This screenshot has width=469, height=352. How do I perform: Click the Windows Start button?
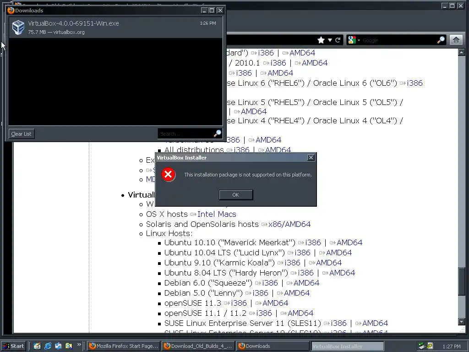[x=13, y=346]
